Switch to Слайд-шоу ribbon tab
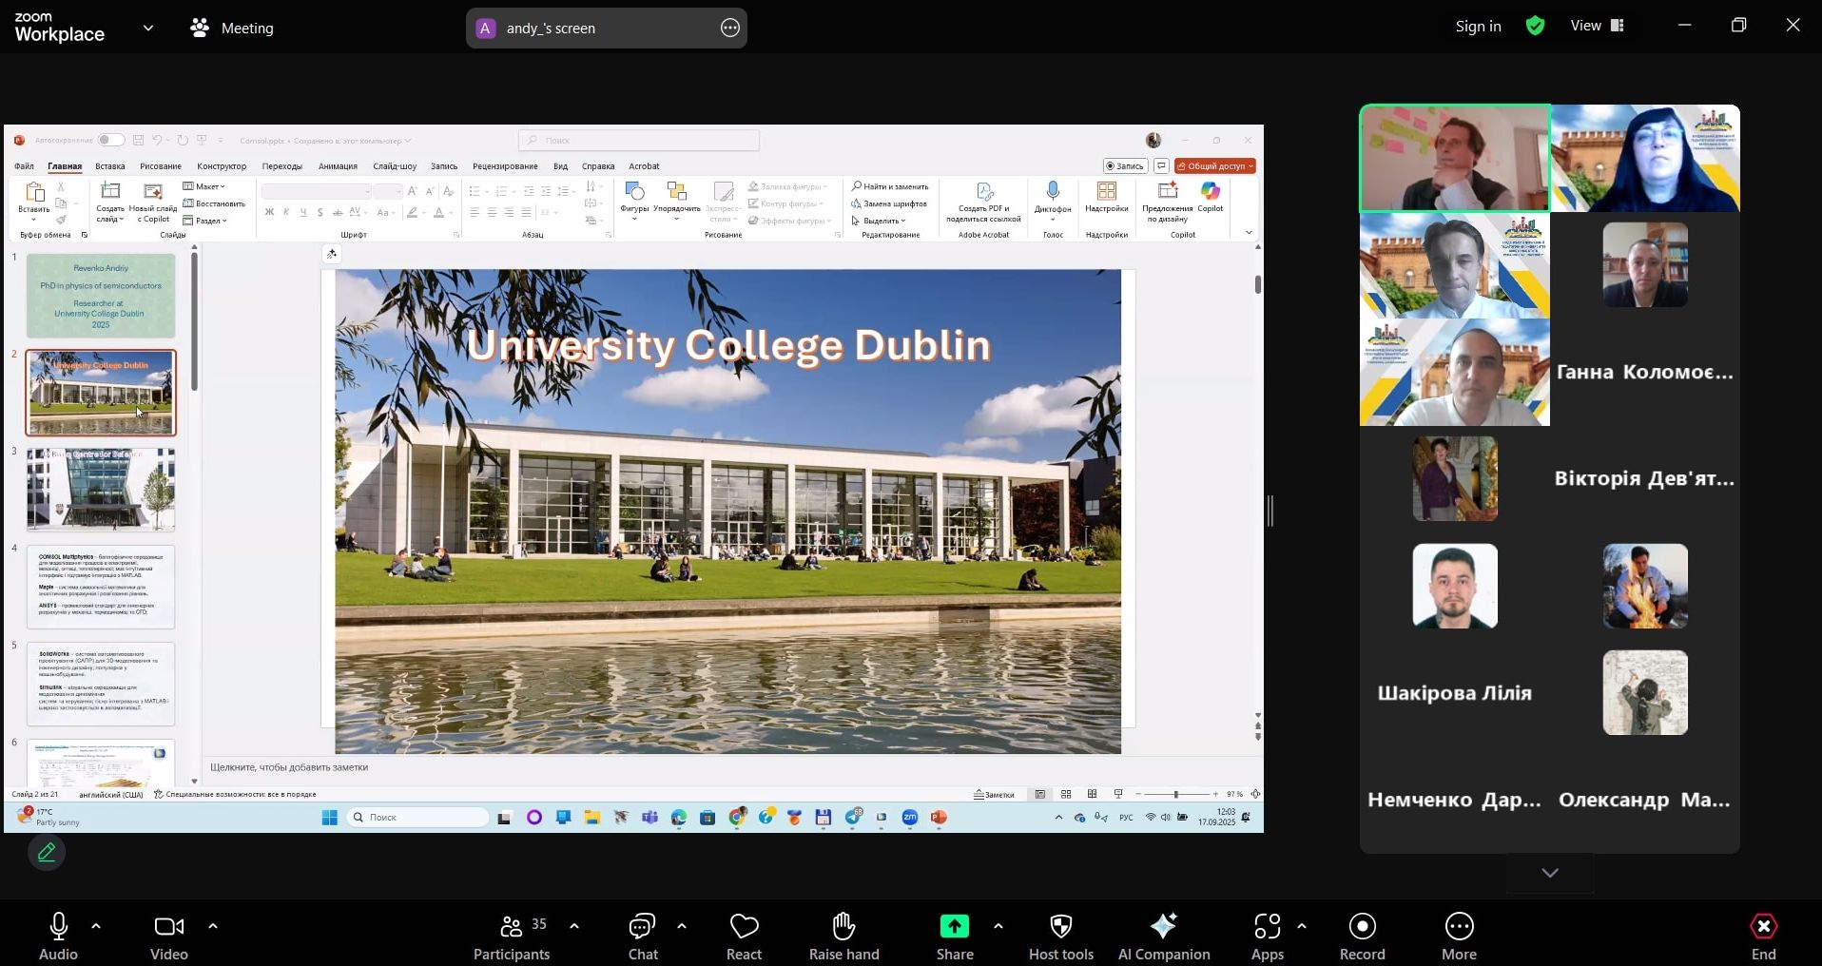The height and width of the screenshot is (966, 1822). (x=395, y=166)
